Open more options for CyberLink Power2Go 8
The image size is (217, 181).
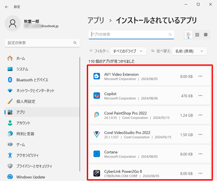[201, 173]
